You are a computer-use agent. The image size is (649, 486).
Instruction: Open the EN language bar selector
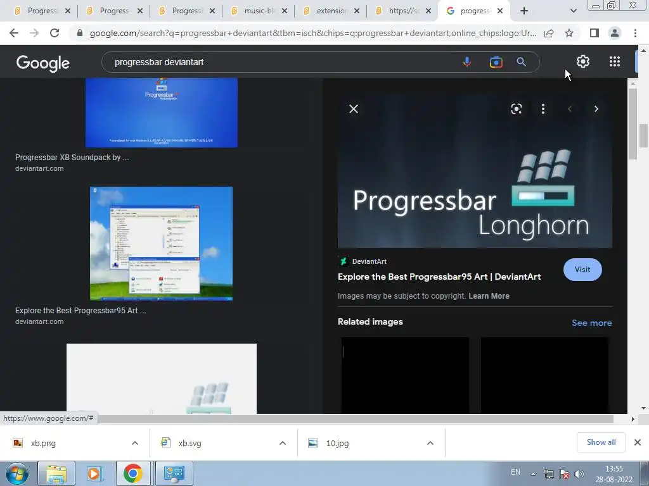click(x=515, y=472)
